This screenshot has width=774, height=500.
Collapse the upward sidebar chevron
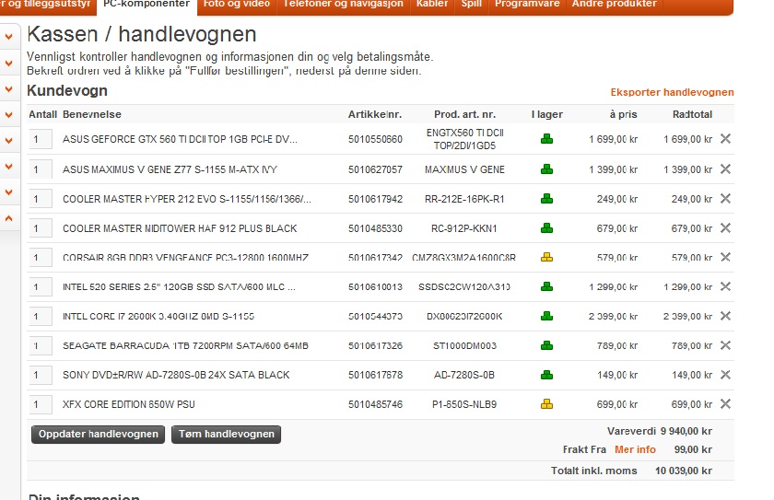click(9, 218)
